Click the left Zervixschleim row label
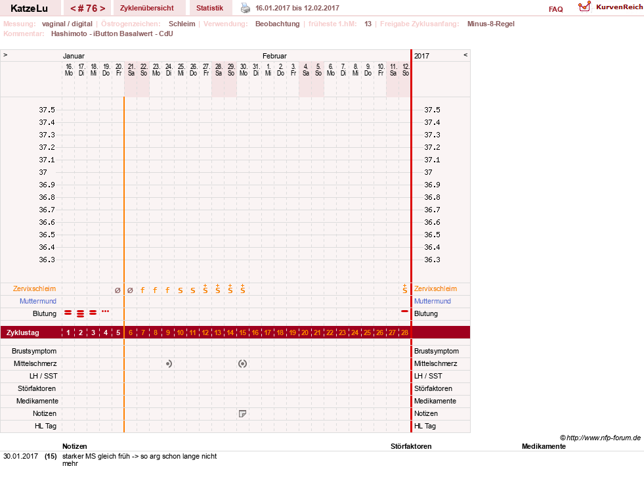This screenshot has width=644, height=481. click(34, 288)
